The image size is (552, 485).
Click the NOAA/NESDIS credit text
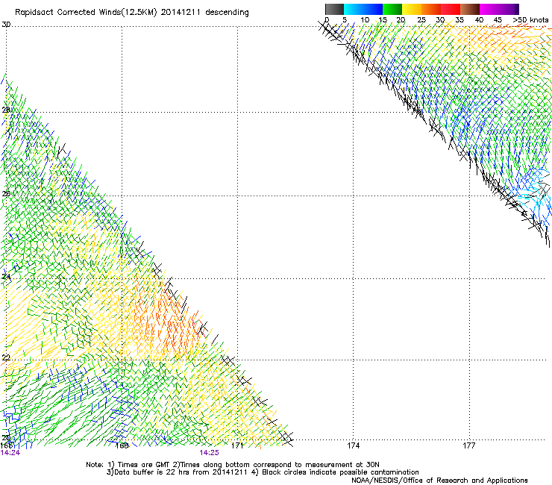click(x=439, y=481)
